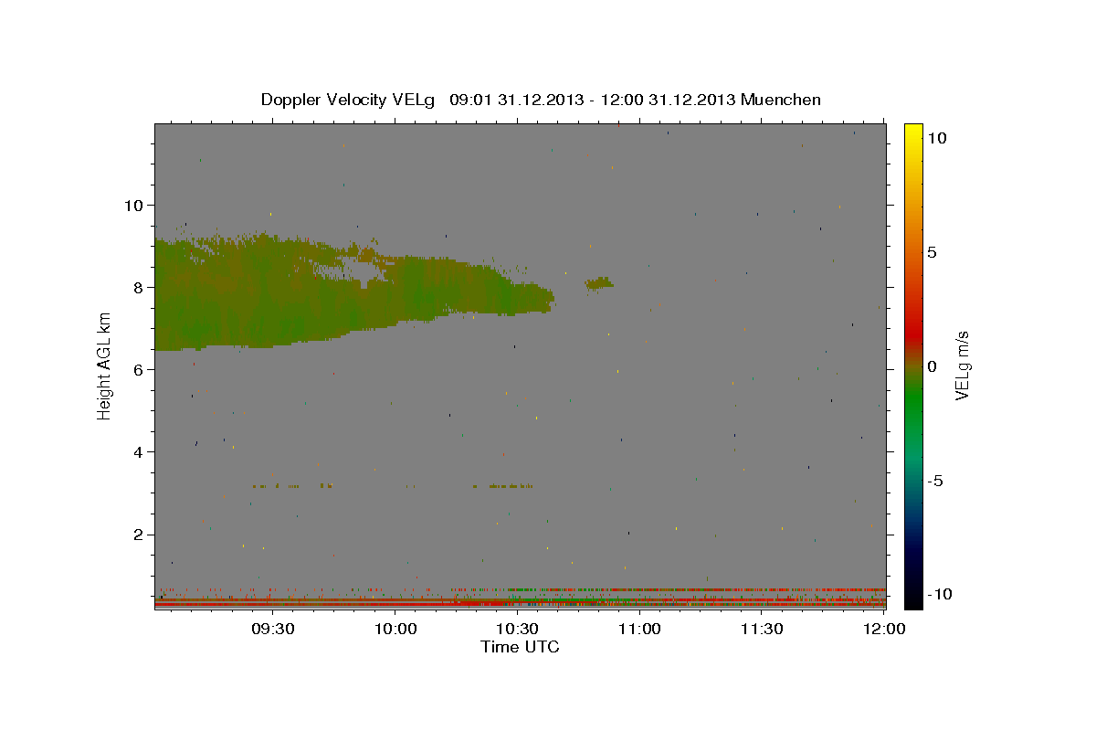Click the '11:30' time axis label

(761, 630)
